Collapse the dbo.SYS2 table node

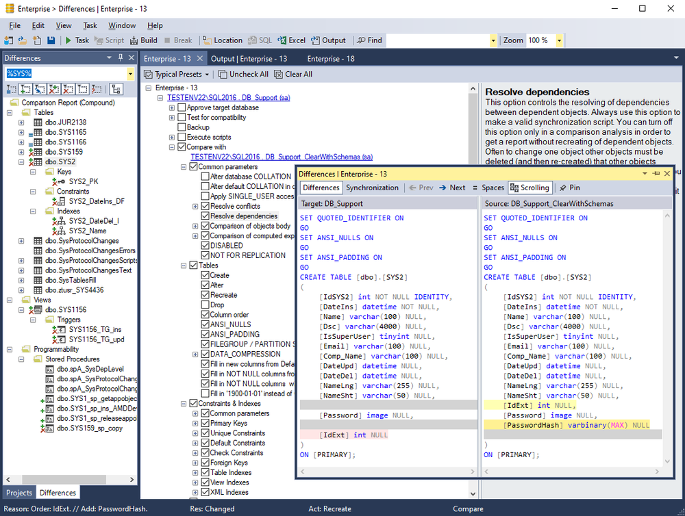tap(21, 162)
